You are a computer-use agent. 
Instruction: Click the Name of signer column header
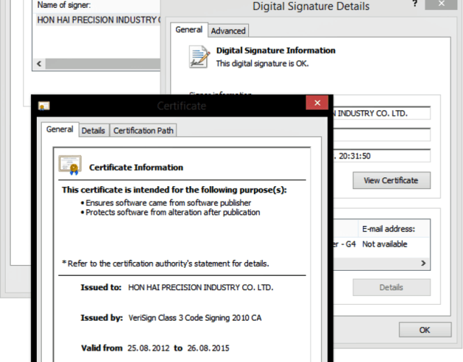click(96, 5)
